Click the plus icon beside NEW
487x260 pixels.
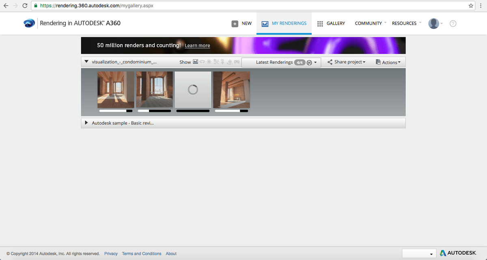(x=235, y=24)
